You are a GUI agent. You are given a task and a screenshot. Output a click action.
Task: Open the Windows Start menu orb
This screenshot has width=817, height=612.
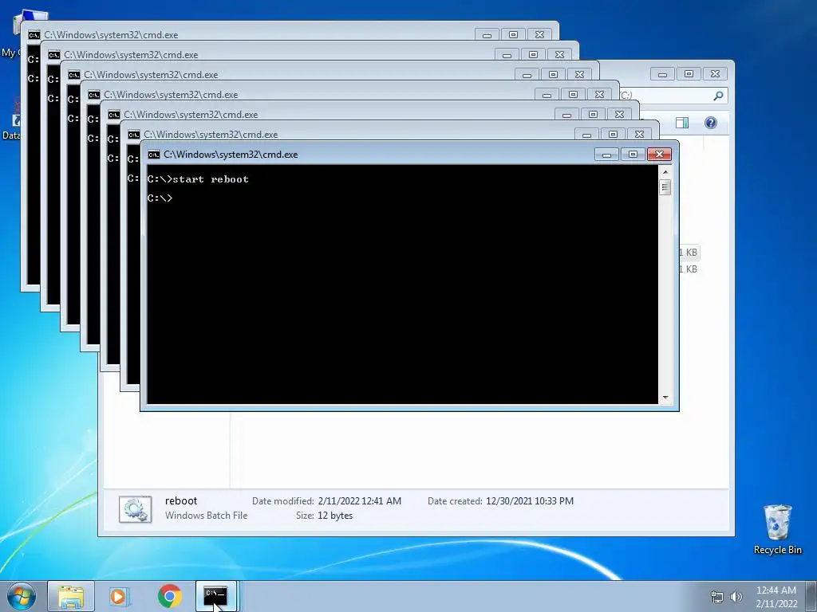point(22,596)
